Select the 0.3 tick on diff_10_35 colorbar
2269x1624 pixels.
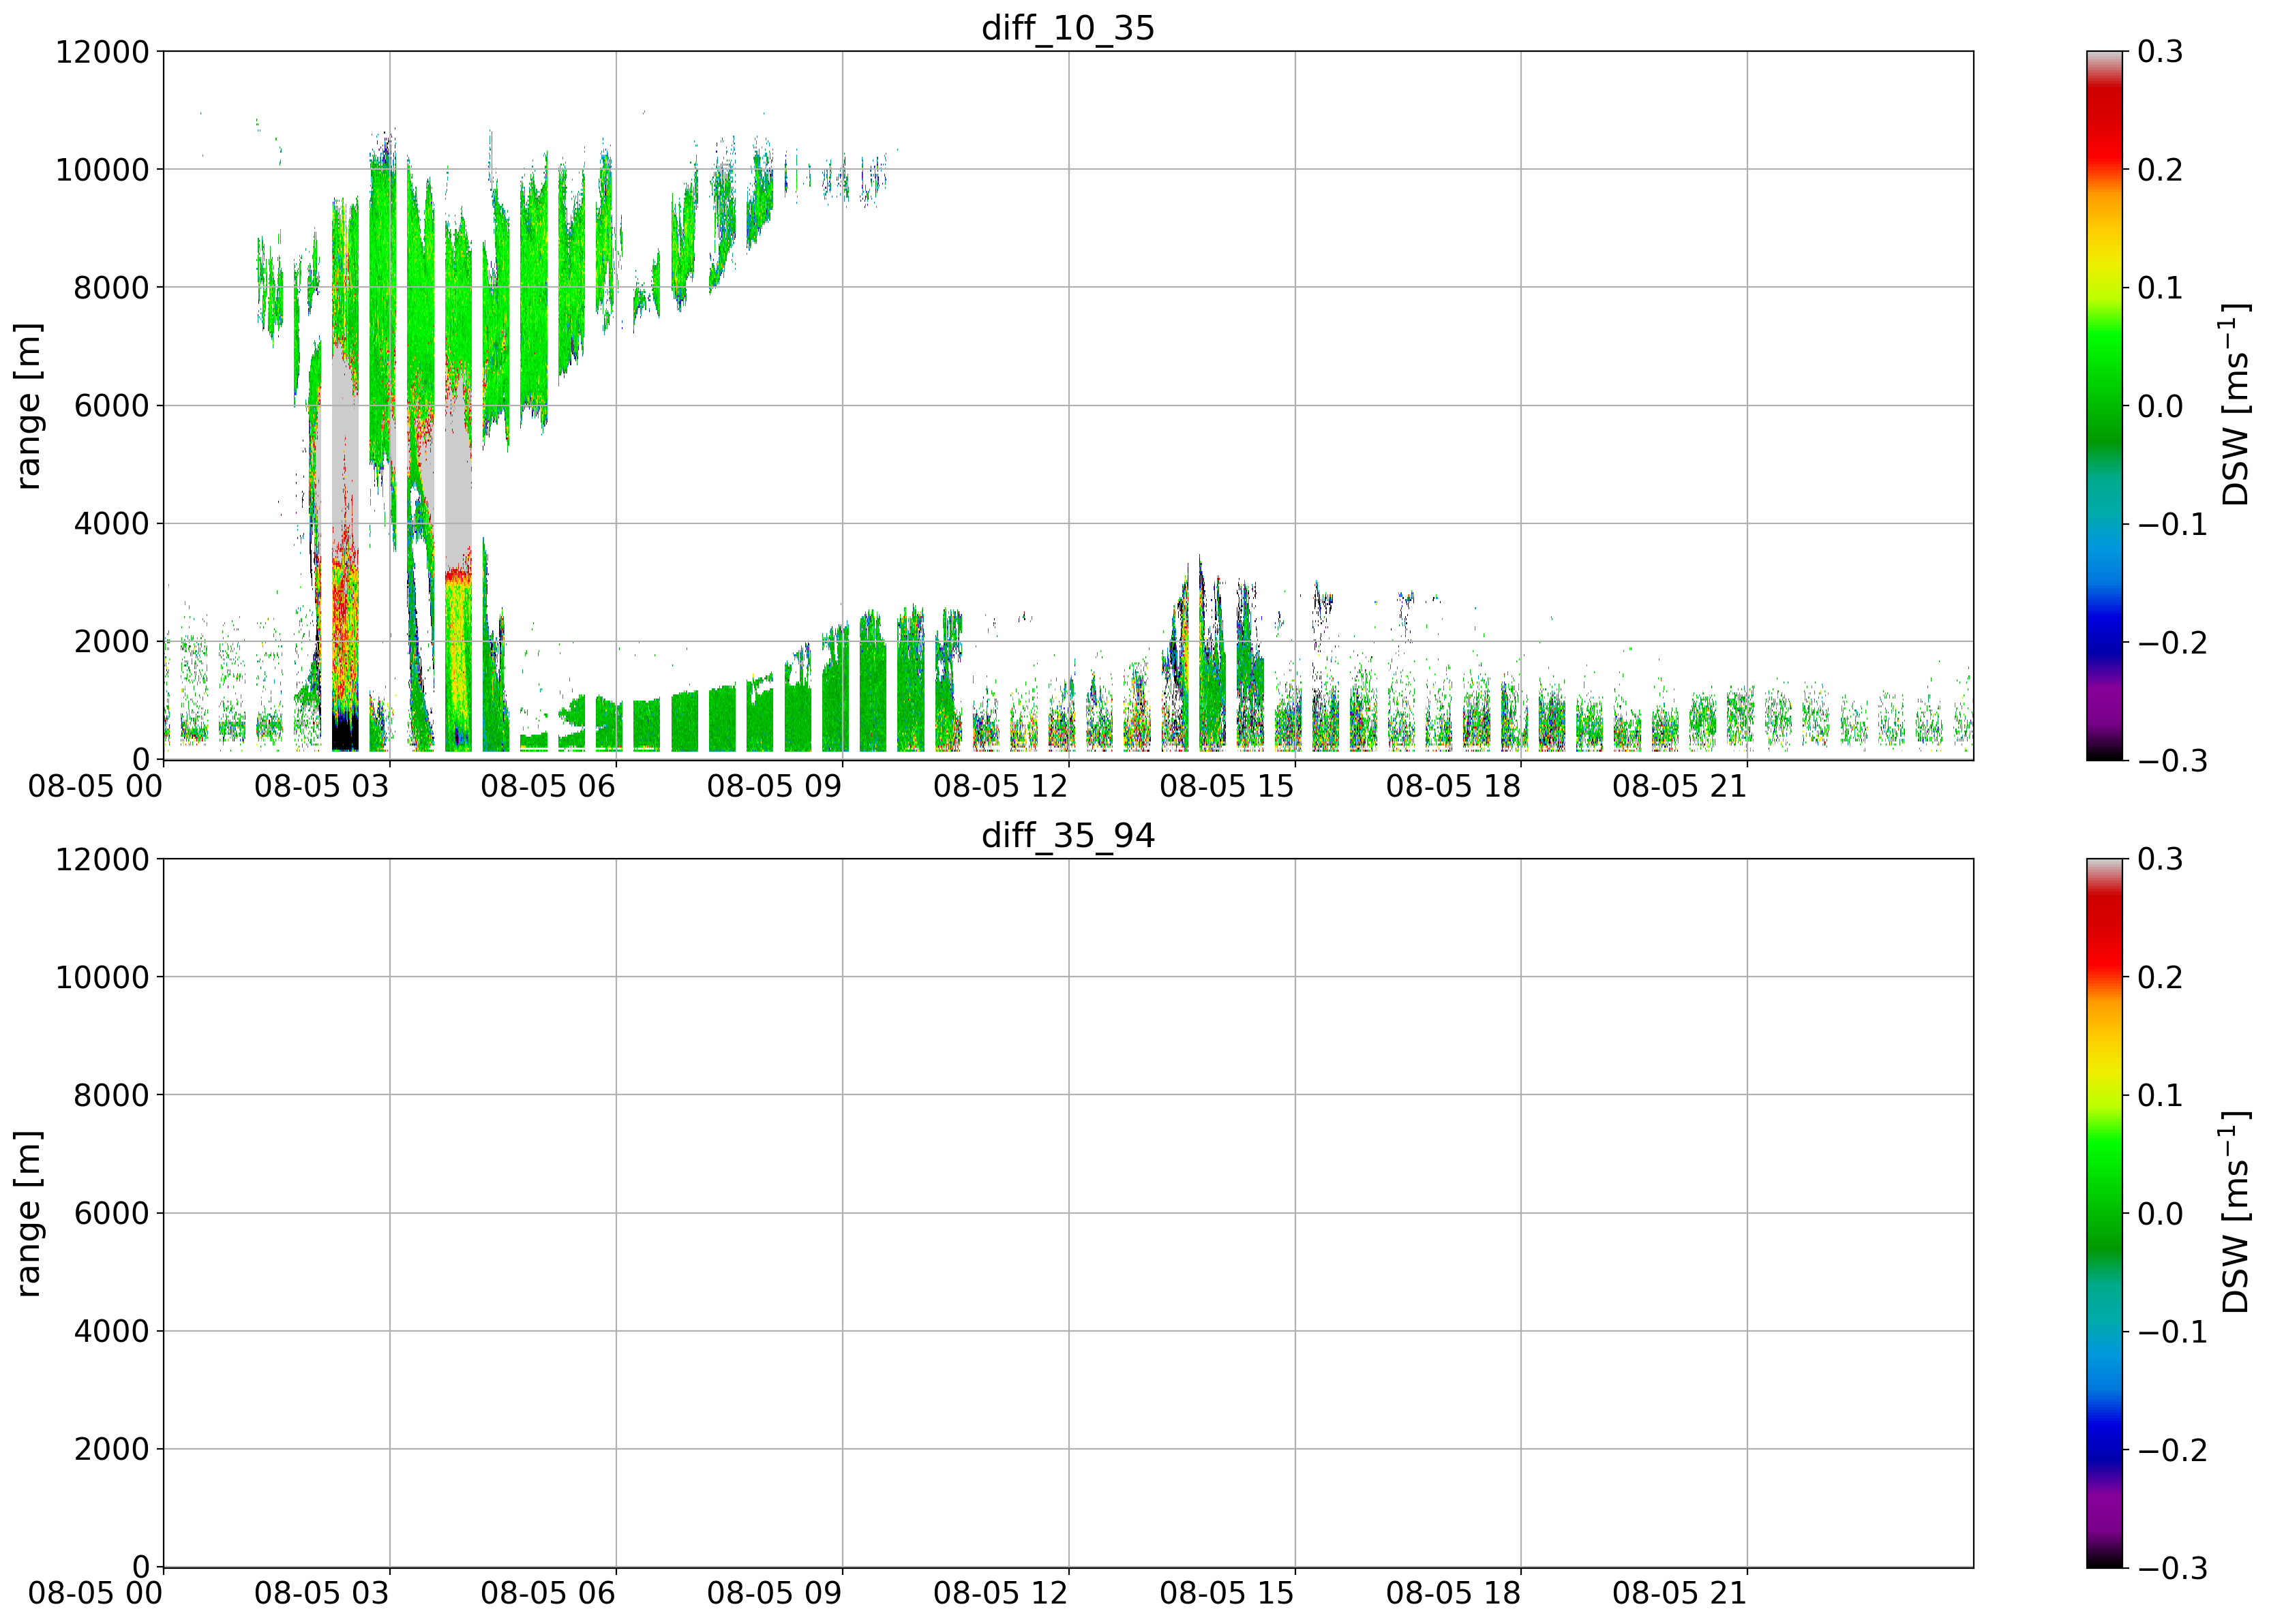click(x=2160, y=52)
